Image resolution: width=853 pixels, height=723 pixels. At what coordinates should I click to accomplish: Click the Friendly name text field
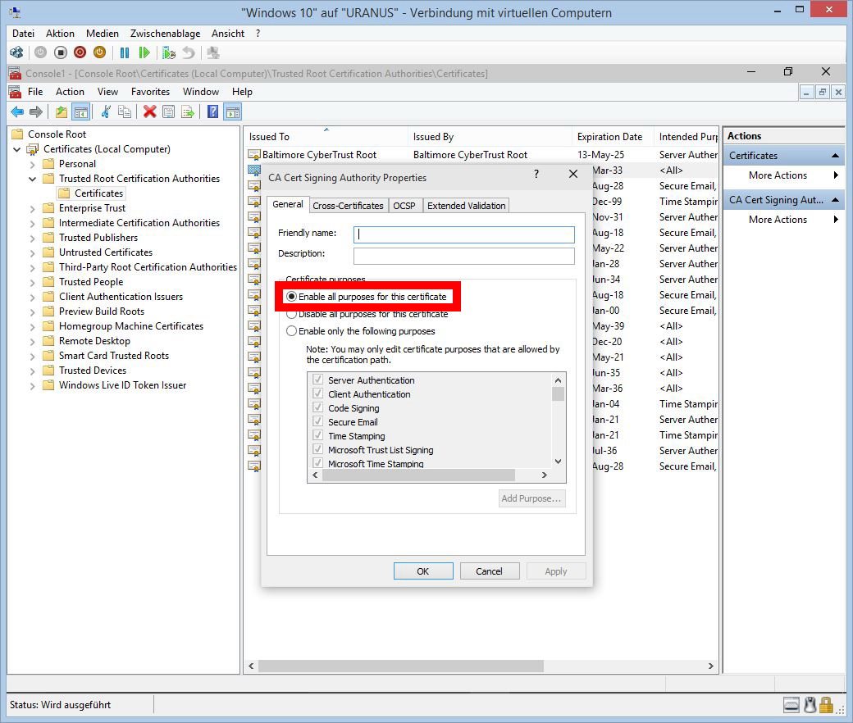pyautogui.click(x=463, y=234)
